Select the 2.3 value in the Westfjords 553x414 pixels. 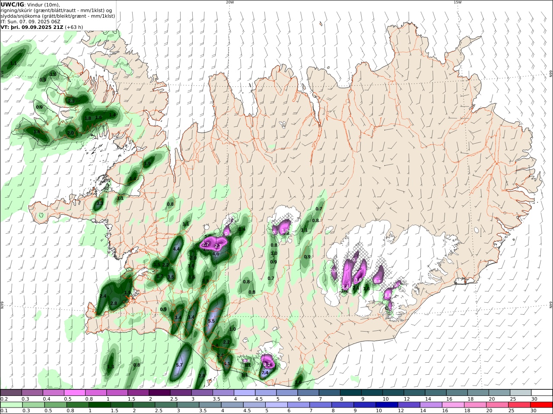pos(71,101)
